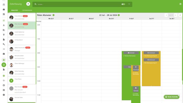Open the map pin location icon

[4, 35]
